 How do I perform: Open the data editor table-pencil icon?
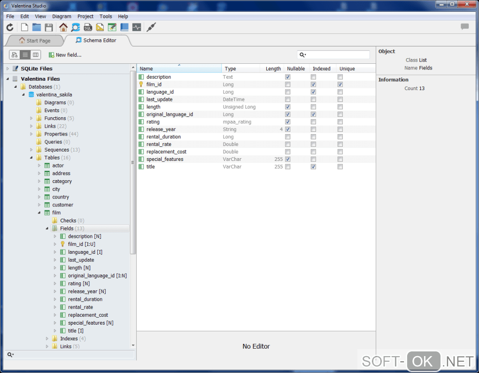tap(112, 28)
